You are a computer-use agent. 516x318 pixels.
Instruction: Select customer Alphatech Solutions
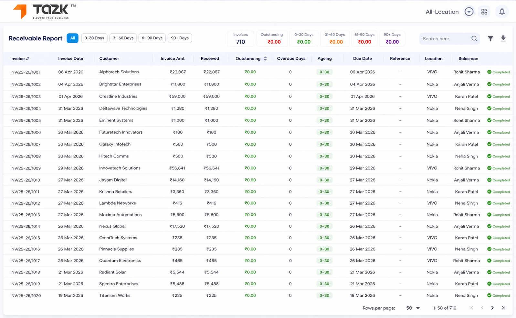pyautogui.click(x=119, y=72)
